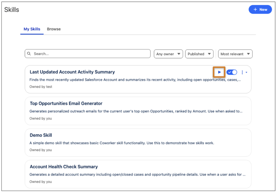Image resolution: width=278 pixels, height=193 pixels.
Task: Toggle off the Last Updated Account Activity Summary skill
Action: pyautogui.click(x=232, y=72)
